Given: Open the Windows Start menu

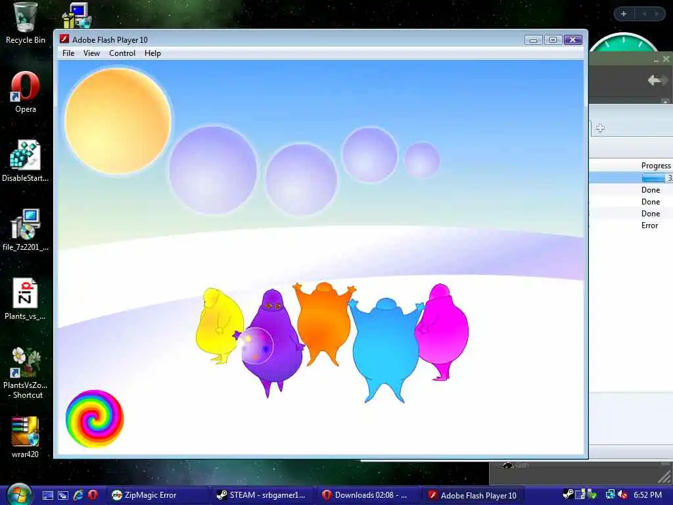Looking at the screenshot, I should [19, 494].
